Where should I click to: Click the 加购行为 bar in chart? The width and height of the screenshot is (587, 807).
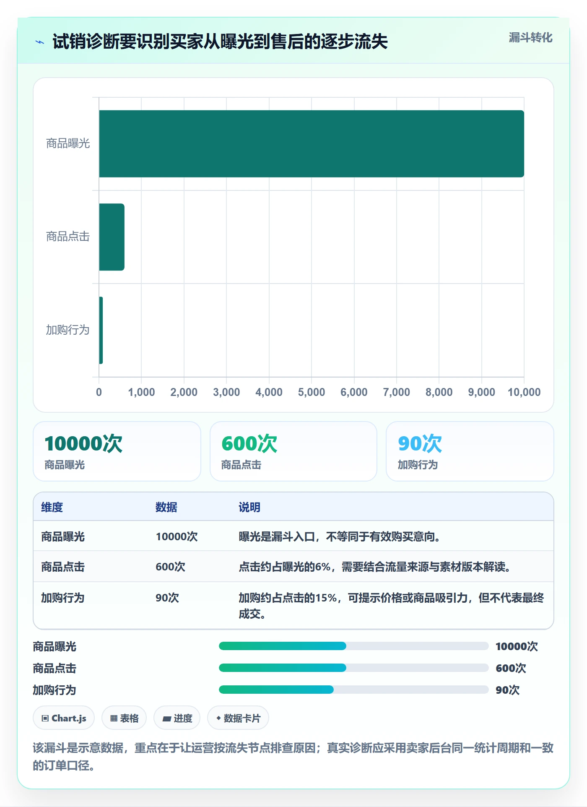[101, 330]
